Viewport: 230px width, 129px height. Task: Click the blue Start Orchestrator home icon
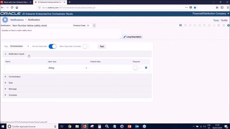[5, 20]
